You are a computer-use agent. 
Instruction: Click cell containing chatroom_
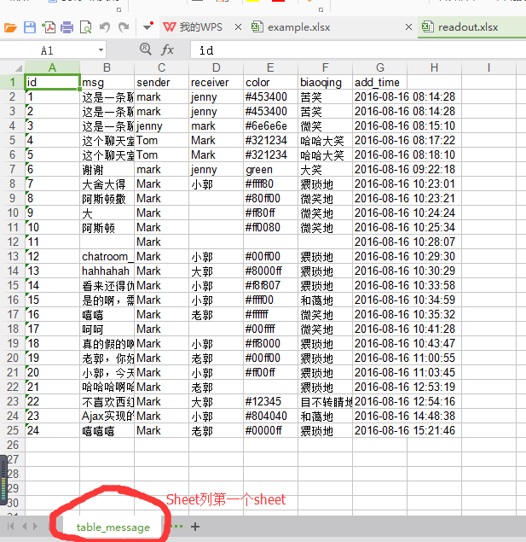point(107,257)
